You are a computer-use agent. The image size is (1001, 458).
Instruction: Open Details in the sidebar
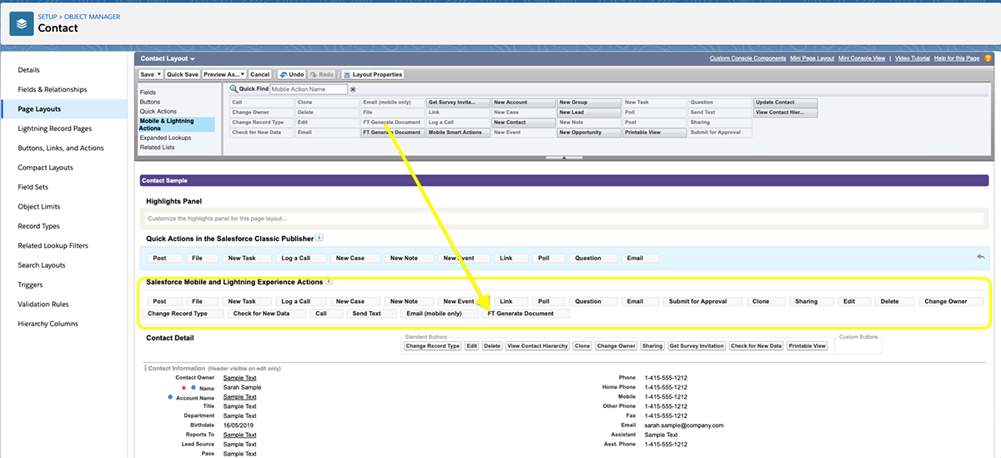[x=28, y=70]
